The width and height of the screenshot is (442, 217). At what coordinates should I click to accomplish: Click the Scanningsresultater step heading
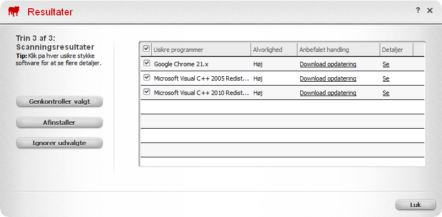(55, 47)
